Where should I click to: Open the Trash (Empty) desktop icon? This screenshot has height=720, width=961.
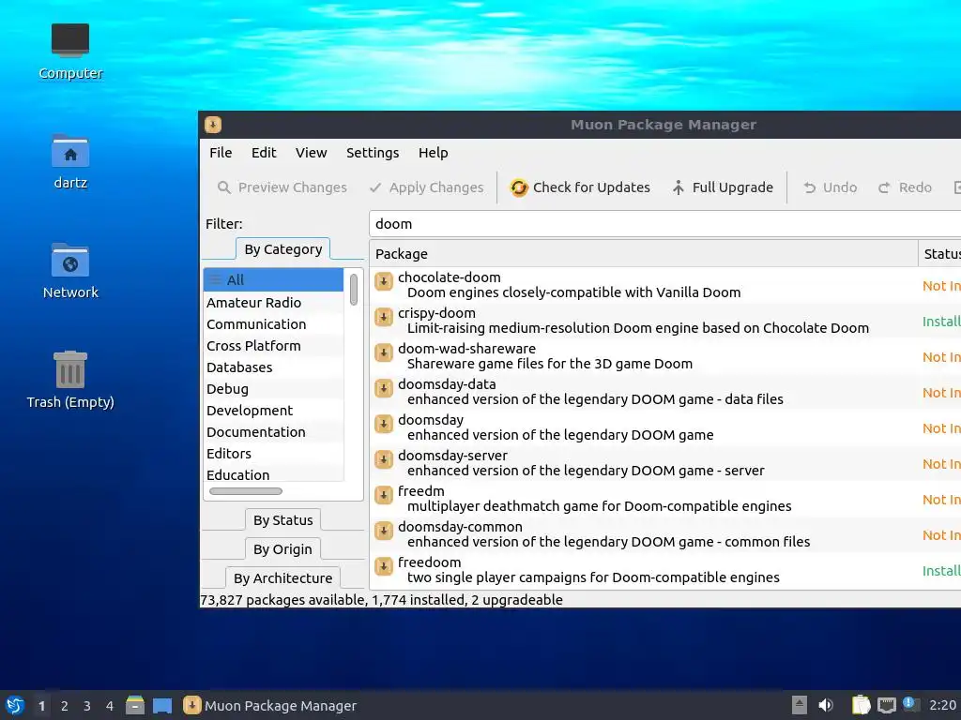(69, 369)
